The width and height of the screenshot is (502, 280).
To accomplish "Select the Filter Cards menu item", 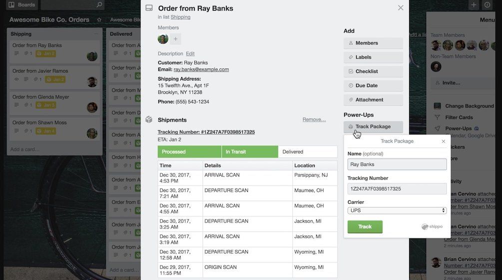I will [x=459, y=117].
